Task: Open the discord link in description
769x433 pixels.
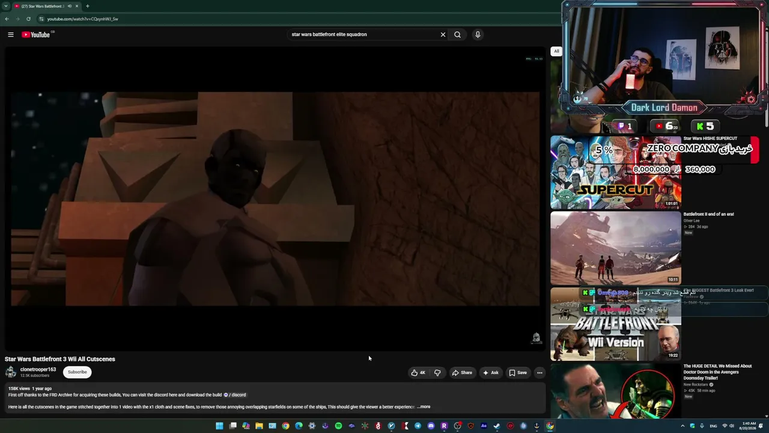Action: point(235,395)
